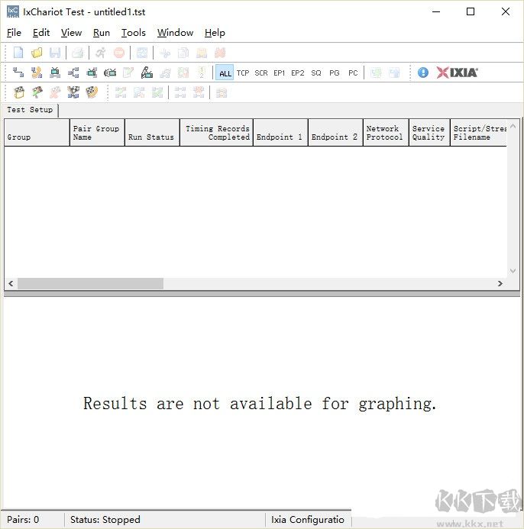Open a test file with folder icon
This screenshot has width=524, height=529.
tap(37, 53)
